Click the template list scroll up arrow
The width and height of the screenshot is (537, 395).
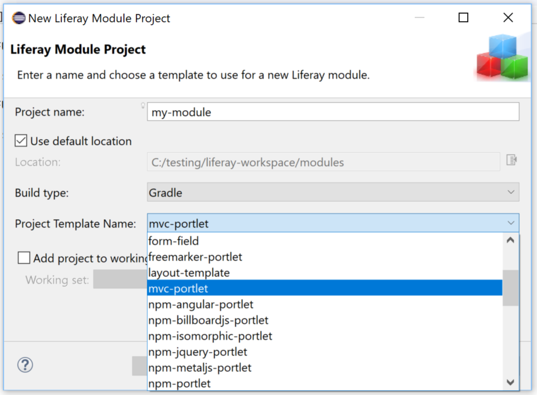[511, 240]
